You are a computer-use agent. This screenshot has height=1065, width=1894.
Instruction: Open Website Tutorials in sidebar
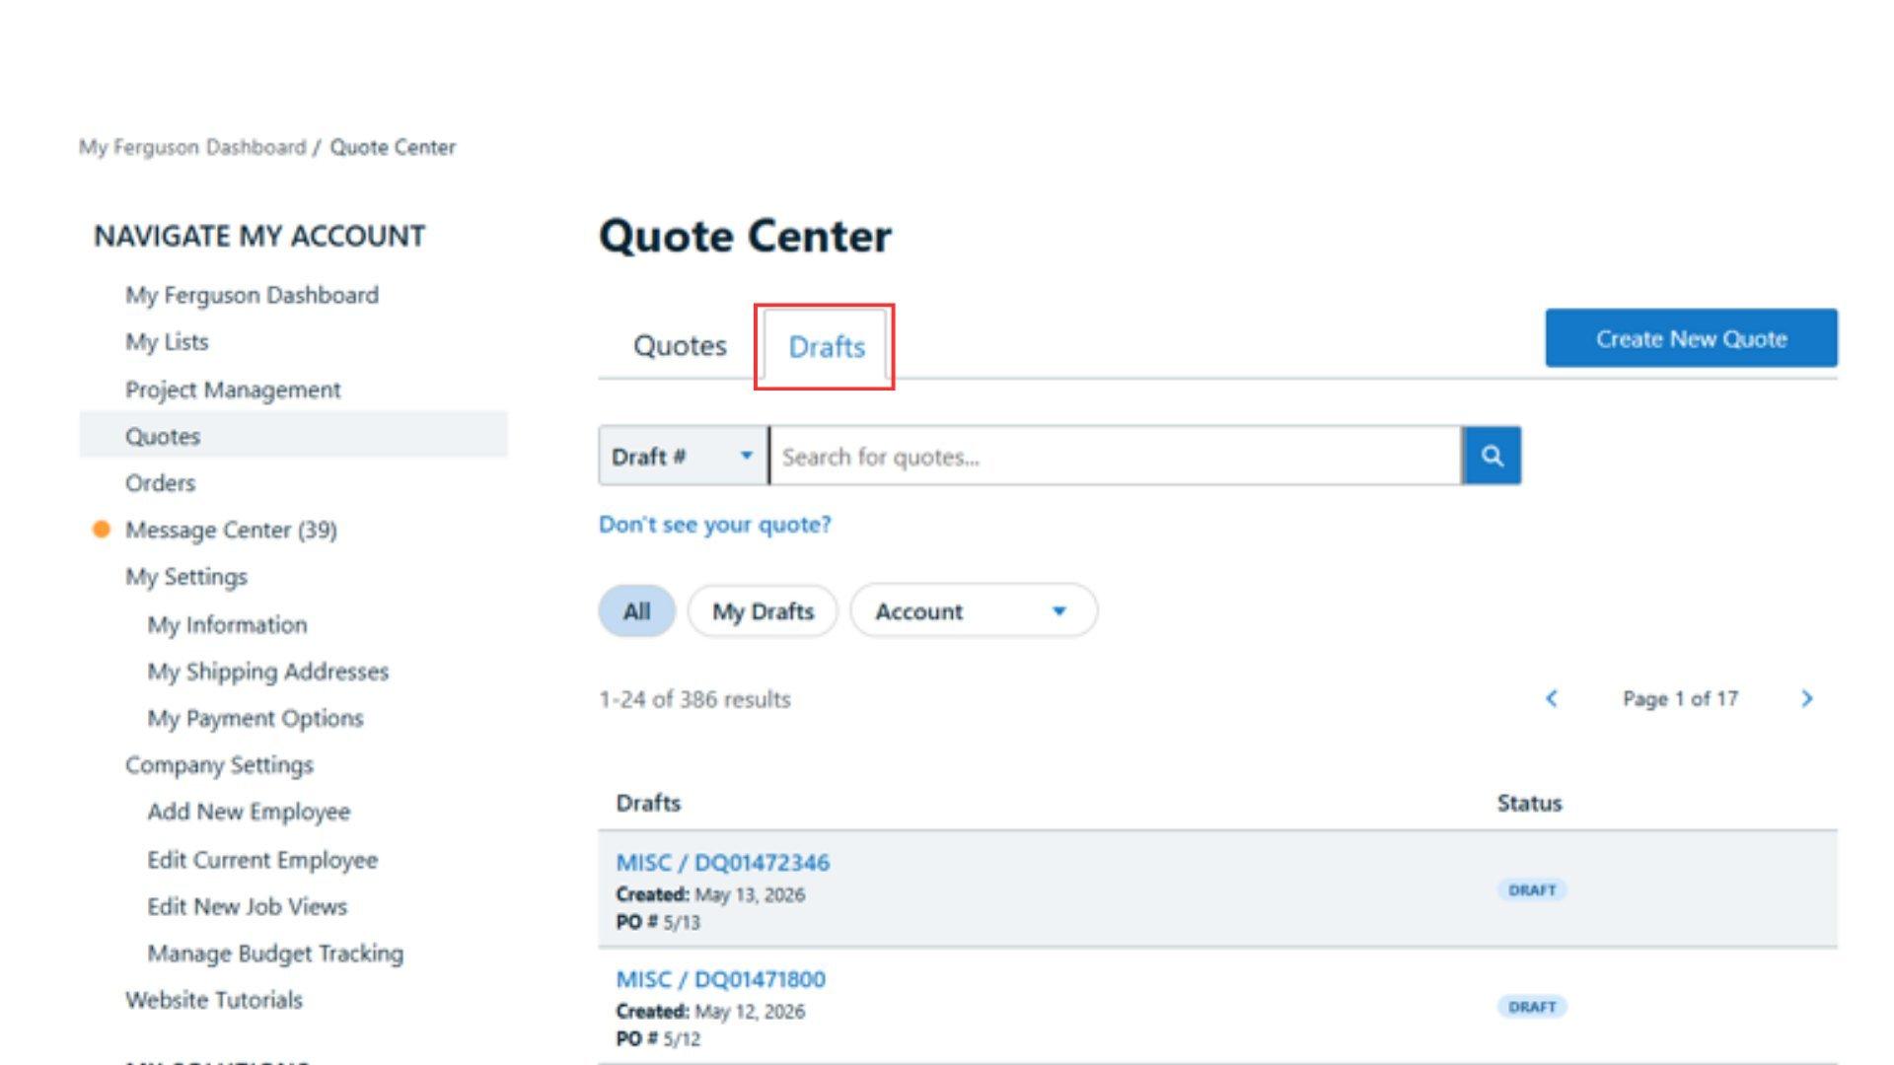[x=214, y=1000]
